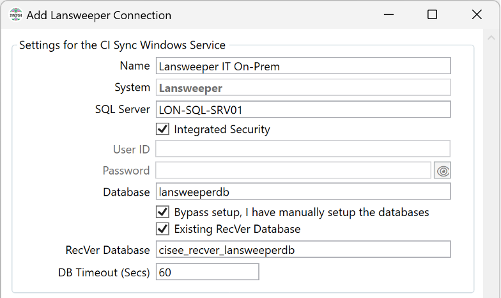Image resolution: width=501 pixels, height=298 pixels.
Task: Click the 'RecVer Database' field label
Action: (x=107, y=250)
